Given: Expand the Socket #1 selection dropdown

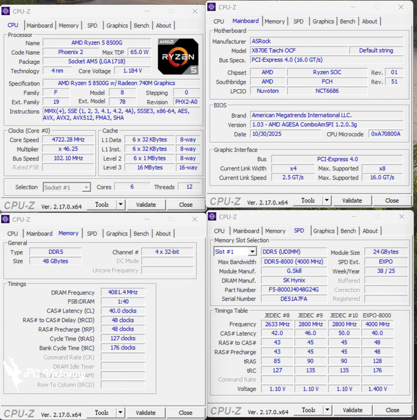Looking at the screenshot, I should click(86, 187).
